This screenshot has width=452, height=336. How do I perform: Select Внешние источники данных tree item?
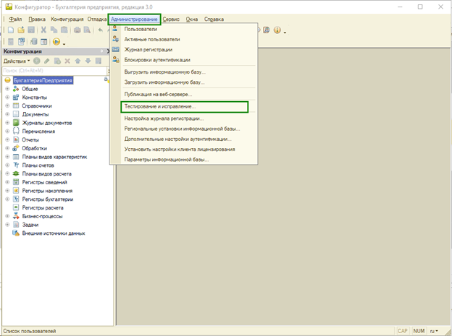click(x=54, y=233)
